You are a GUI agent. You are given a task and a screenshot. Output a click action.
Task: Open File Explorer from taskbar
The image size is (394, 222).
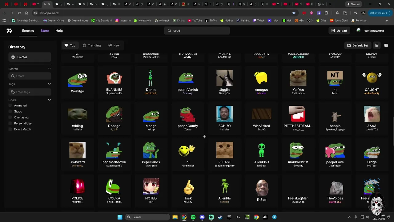[175, 217]
